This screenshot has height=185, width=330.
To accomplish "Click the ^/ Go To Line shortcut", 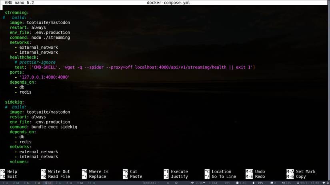I will pos(220,177).
